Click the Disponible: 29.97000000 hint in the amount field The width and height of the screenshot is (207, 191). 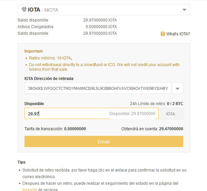132,114
